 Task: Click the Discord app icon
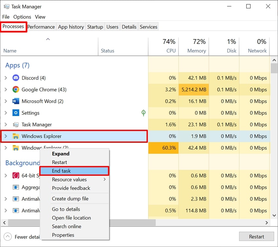(x=16, y=78)
